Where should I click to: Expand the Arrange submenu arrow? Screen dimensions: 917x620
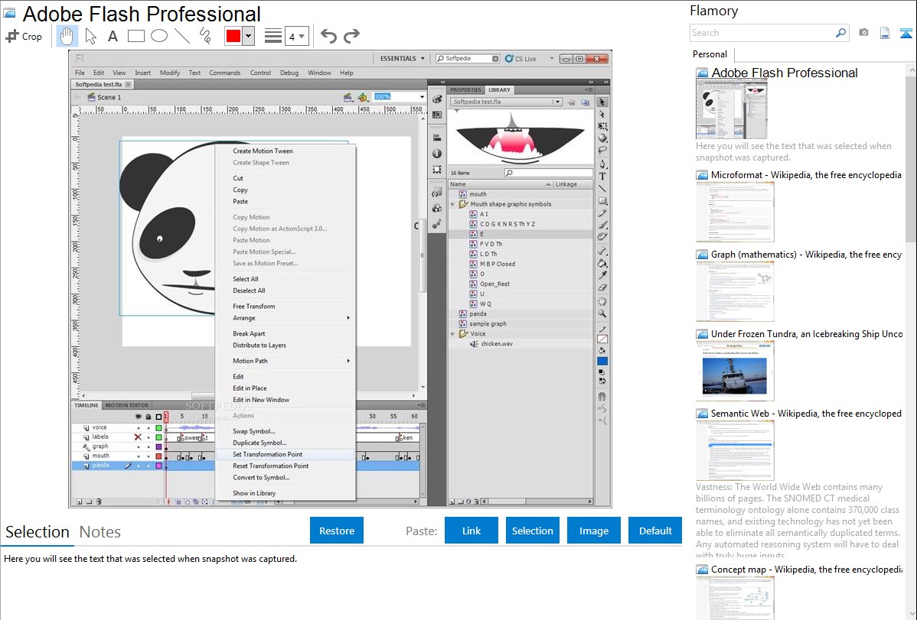click(x=348, y=318)
